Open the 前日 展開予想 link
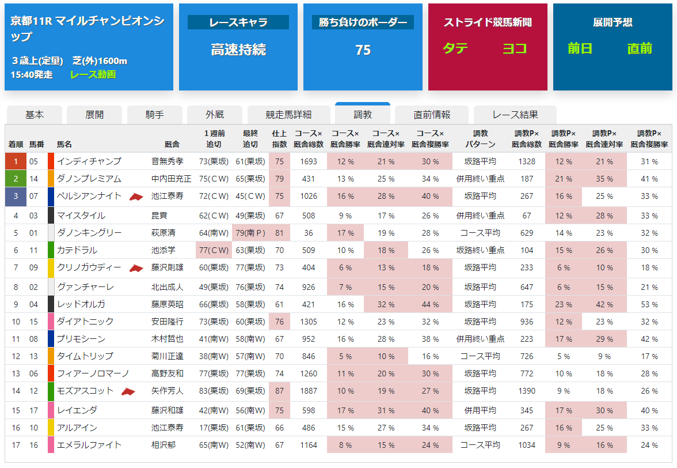The image size is (677, 468). tap(579, 48)
